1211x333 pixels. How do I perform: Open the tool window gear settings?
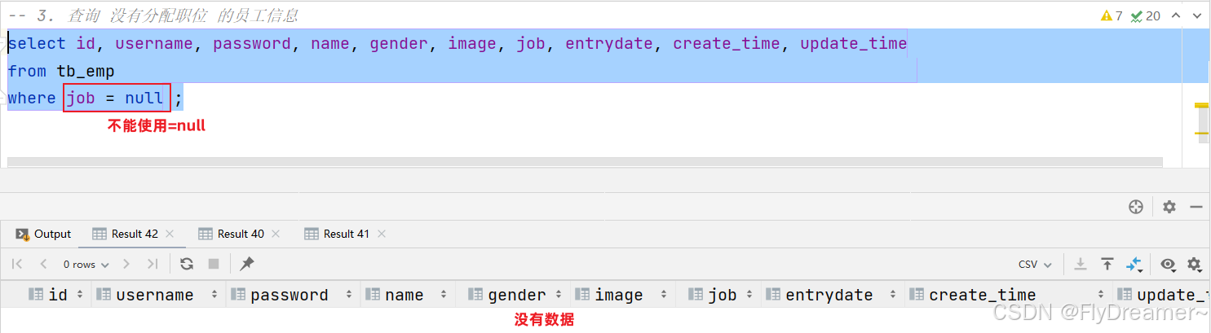(x=1169, y=207)
